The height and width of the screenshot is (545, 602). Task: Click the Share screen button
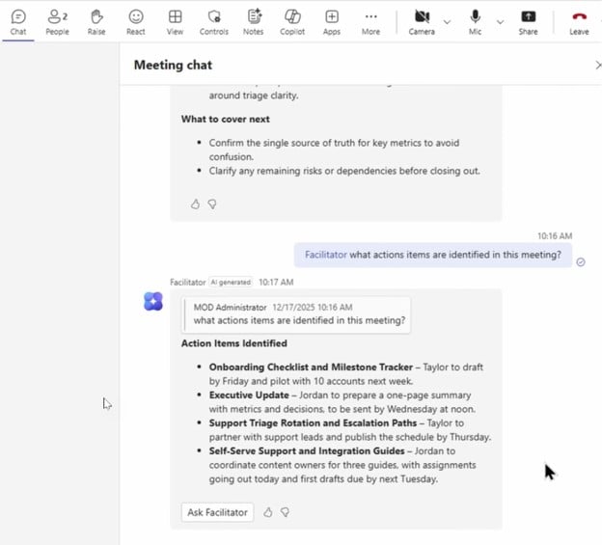(x=528, y=21)
